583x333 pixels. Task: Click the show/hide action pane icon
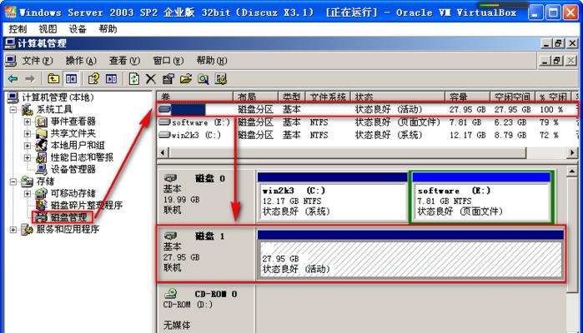tap(111, 79)
